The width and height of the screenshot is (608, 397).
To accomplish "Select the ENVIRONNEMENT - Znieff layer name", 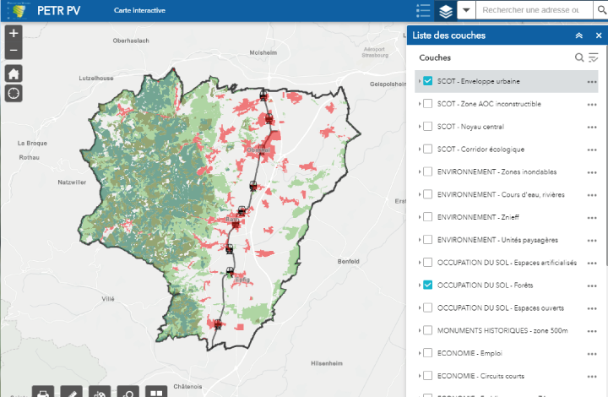I will [x=478, y=217].
